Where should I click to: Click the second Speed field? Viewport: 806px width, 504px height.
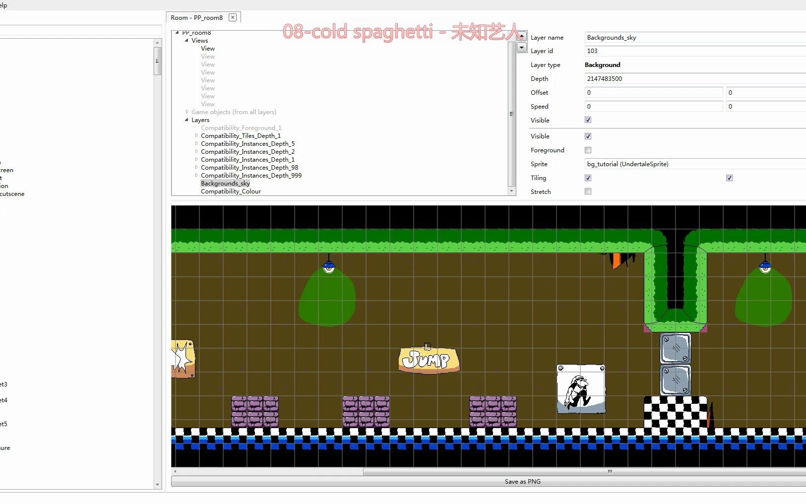(766, 106)
